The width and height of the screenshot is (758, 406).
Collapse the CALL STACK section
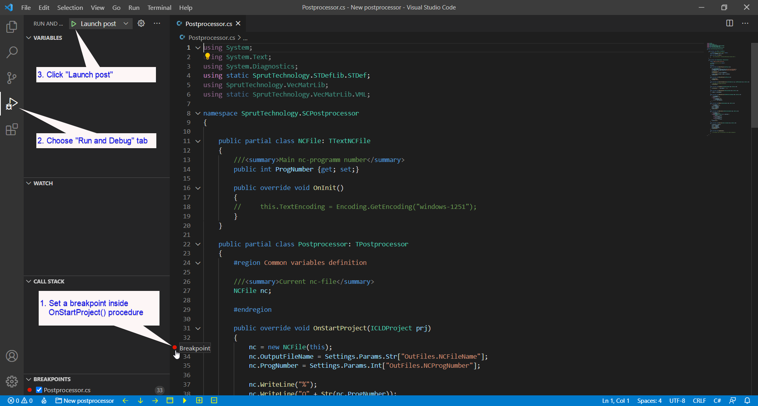click(x=28, y=281)
